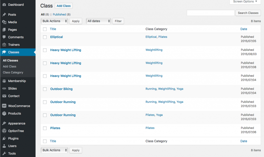
Task: Open the Outdoor Biking class link
Action: coord(61,89)
